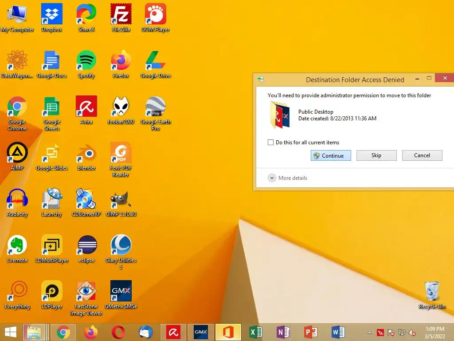
Task: Open Thunderbird from the taskbar
Action: coord(145,332)
